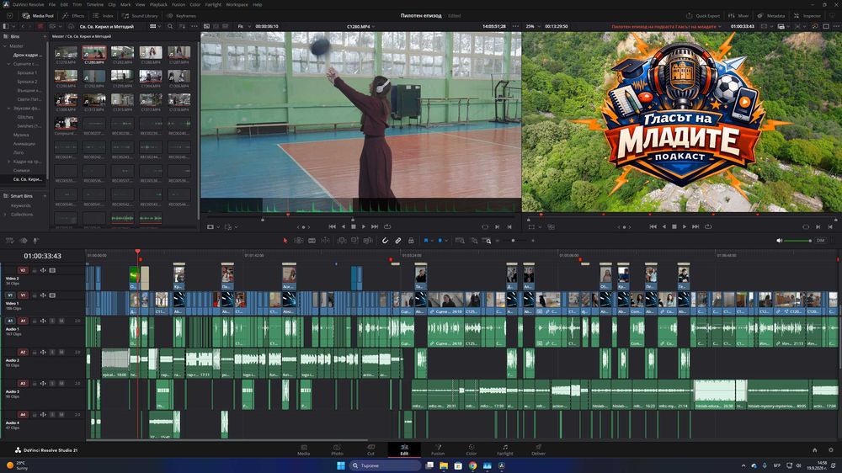Open the Mixer panel
The image size is (842, 473).
coord(738,15)
